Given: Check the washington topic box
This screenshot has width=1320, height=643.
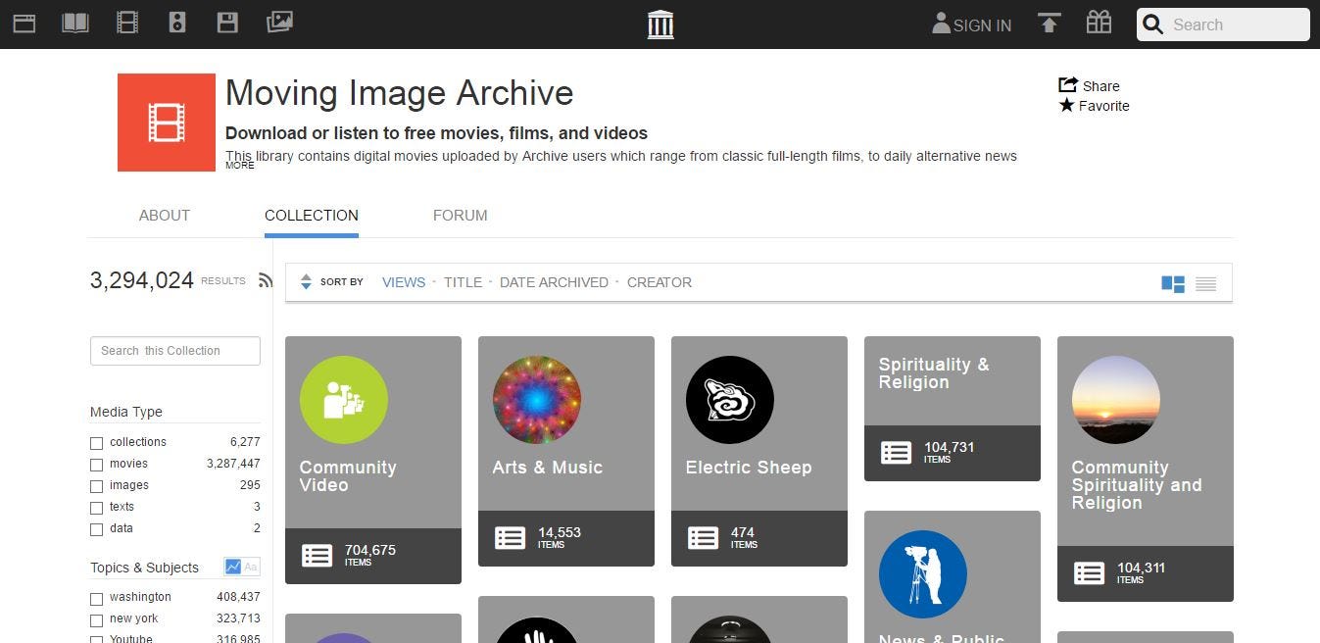Looking at the screenshot, I should pyautogui.click(x=96, y=598).
